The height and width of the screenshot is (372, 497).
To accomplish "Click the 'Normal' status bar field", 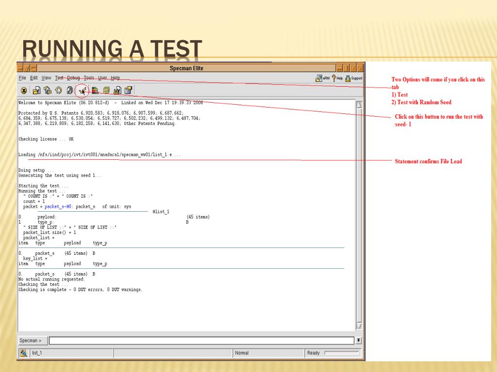I will tap(268, 353).
